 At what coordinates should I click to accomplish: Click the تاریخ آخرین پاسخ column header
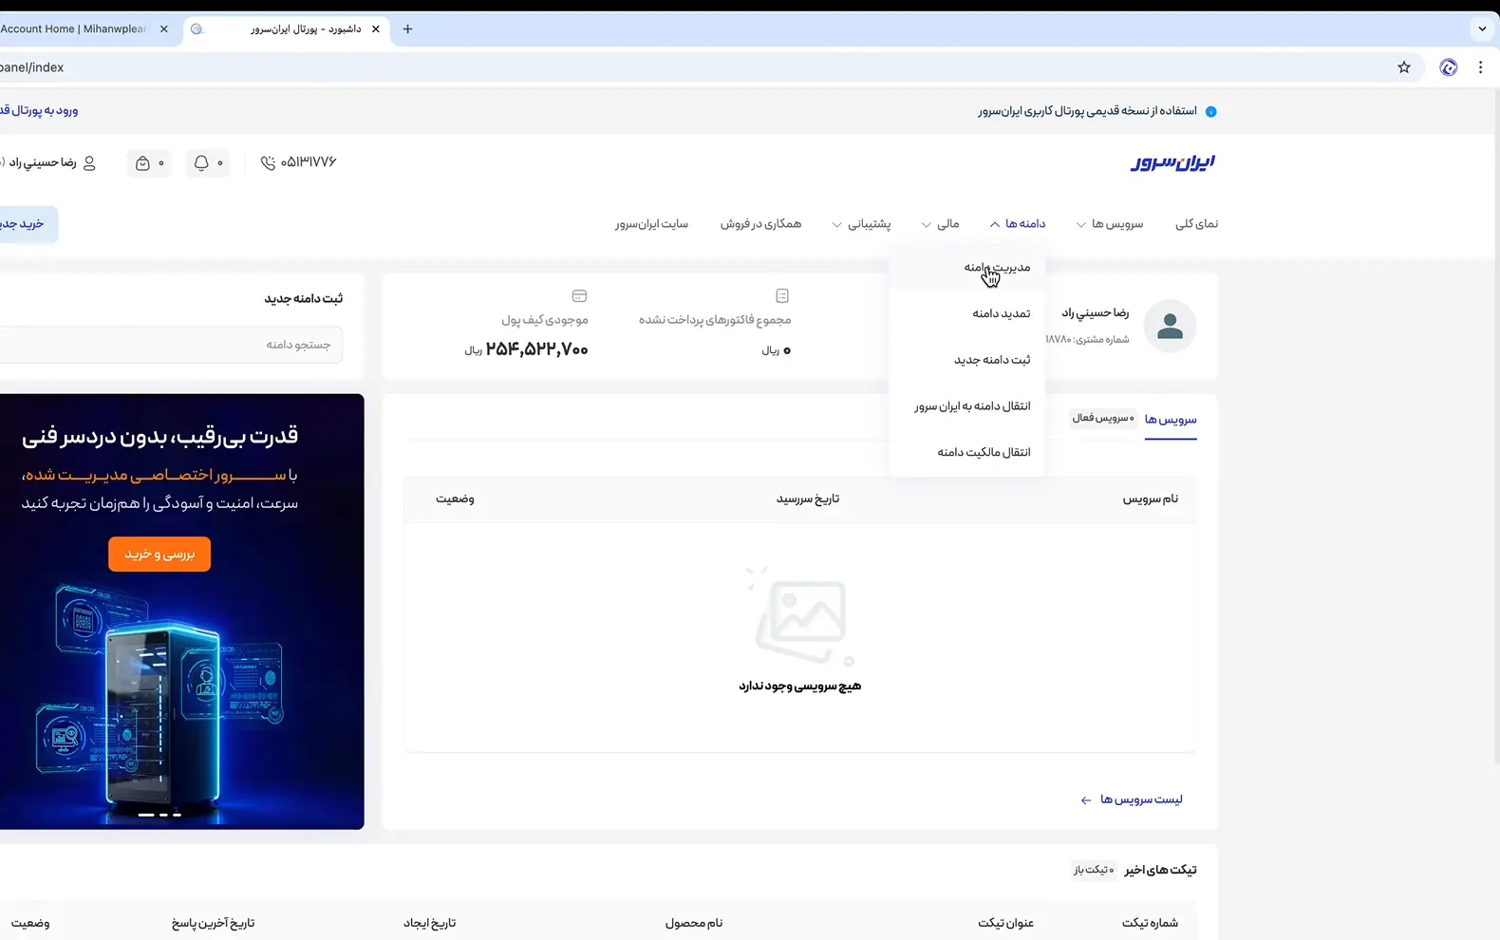pyautogui.click(x=213, y=923)
